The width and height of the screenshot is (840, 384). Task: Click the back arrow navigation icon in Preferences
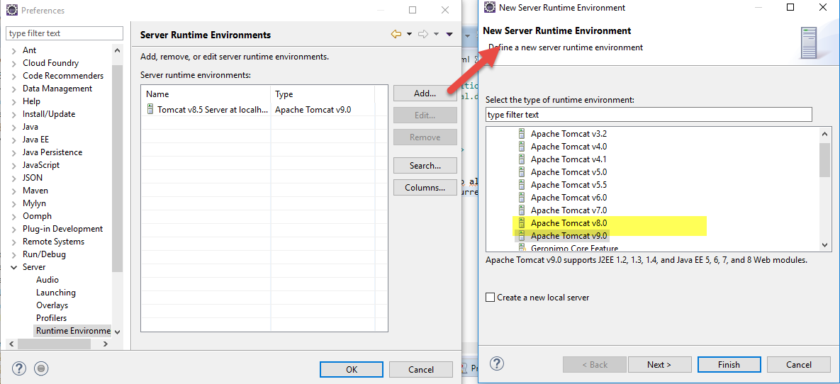[396, 34]
